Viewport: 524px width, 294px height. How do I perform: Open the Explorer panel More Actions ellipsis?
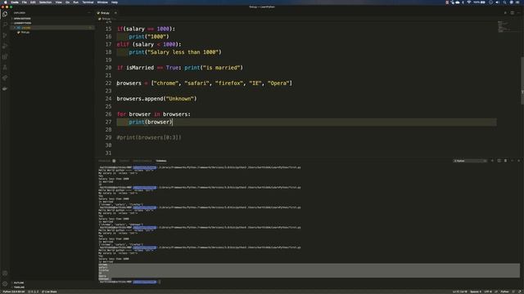(89, 13)
